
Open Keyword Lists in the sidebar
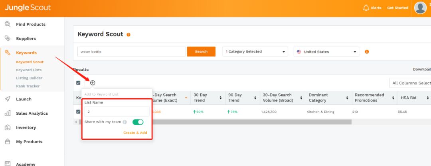pyautogui.click(x=29, y=70)
